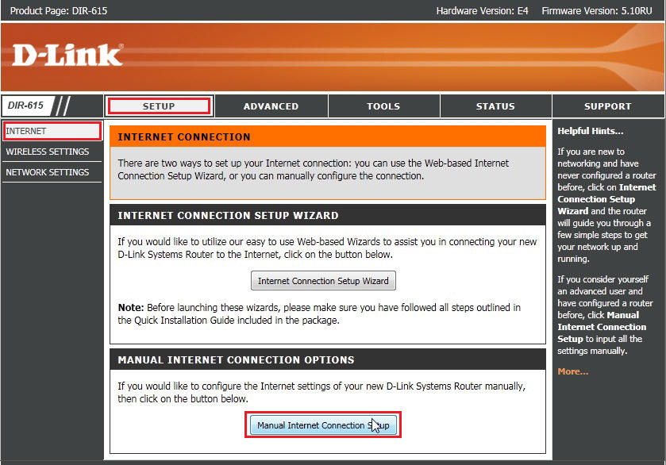Click the Product Page: DIR-615 text
Screen dimensions: 666x465
(59, 10)
